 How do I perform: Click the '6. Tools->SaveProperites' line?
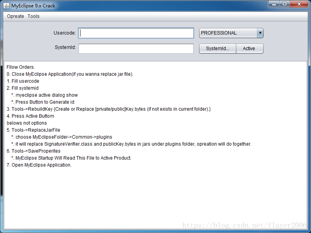33,151
